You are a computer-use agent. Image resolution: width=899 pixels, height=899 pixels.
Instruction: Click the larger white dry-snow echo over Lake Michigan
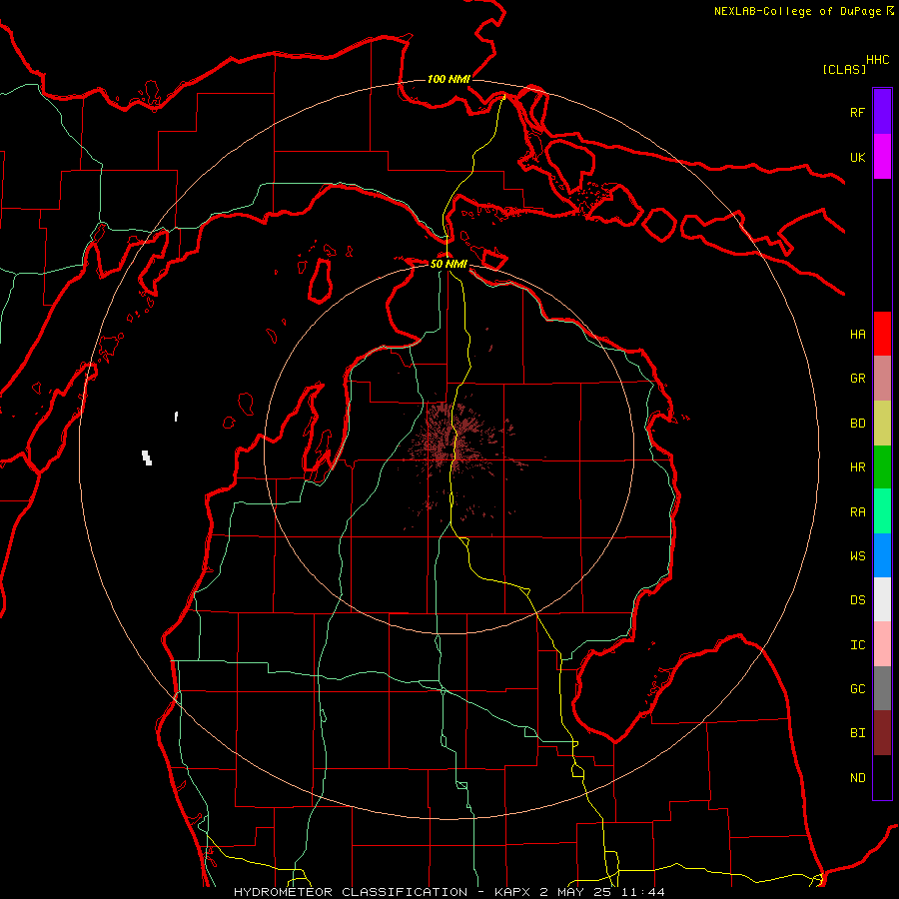[x=147, y=457]
